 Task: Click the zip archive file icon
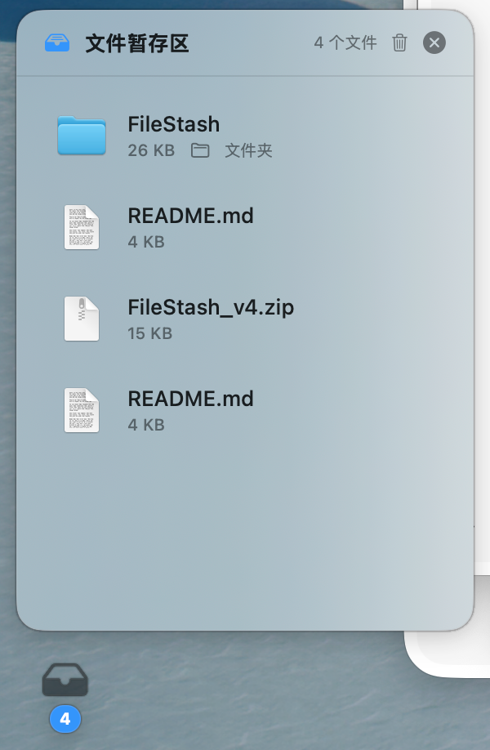(82, 319)
